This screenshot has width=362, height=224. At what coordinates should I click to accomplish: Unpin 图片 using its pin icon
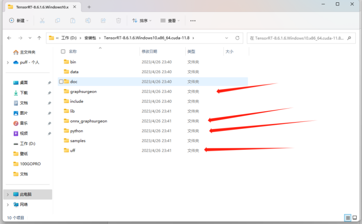[49, 113]
